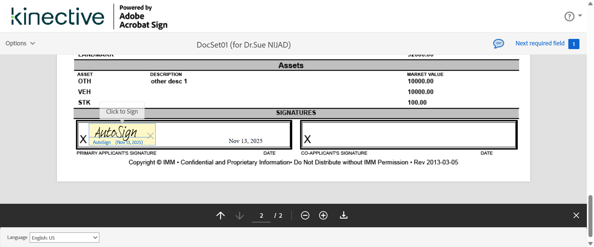Screen dimensions: 594x247
Task: Click the MARKET VALUE column header
Action: click(x=425, y=74)
